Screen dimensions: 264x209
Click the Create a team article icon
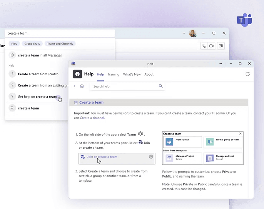(x=76, y=103)
